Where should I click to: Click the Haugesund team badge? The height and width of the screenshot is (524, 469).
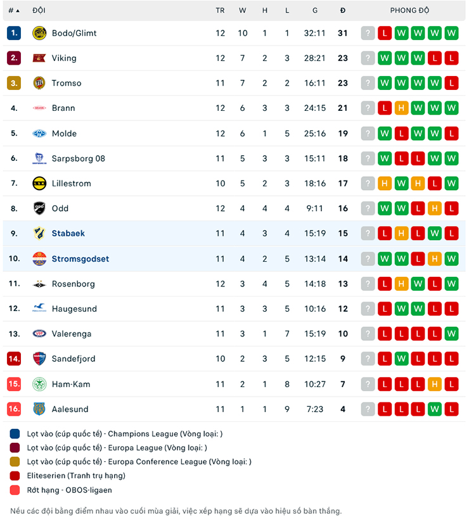coord(39,309)
